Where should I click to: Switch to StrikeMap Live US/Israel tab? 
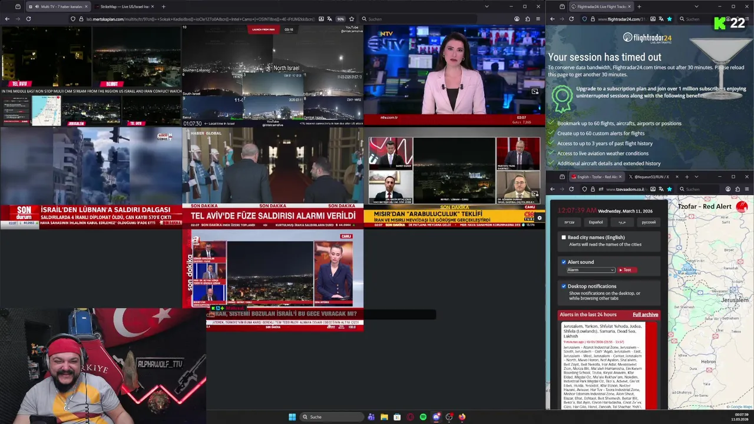point(124,6)
